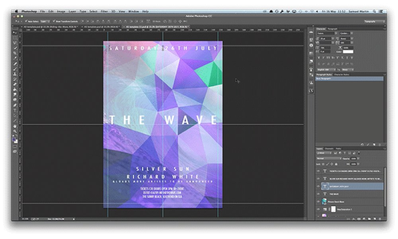Open the font family dropdown (Futura)
This screenshot has width=398, height=239.
click(326, 33)
